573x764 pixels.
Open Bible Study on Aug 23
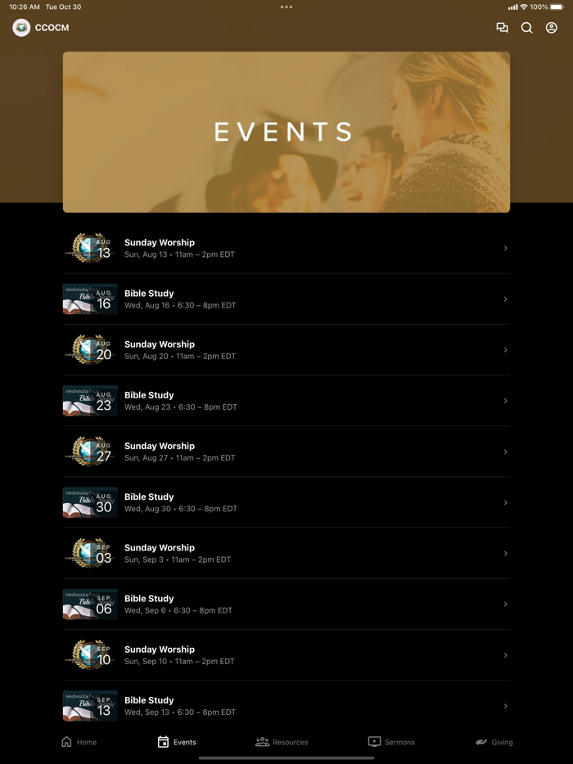tap(286, 401)
